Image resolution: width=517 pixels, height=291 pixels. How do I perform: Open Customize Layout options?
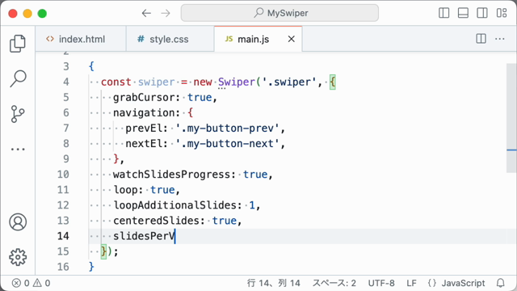[x=502, y=13]
